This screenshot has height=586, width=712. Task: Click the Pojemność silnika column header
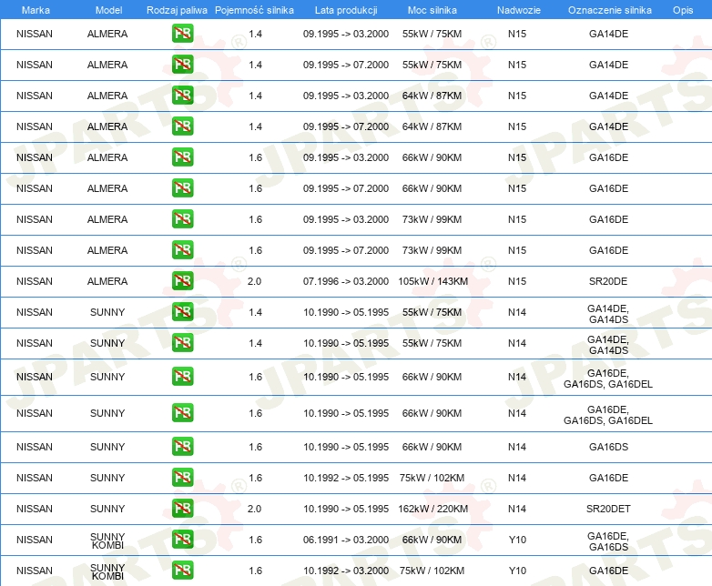pyautogui.click(x=254, y=10)
